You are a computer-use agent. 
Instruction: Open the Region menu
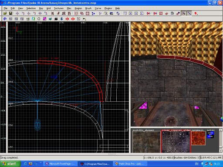(78, 8)
